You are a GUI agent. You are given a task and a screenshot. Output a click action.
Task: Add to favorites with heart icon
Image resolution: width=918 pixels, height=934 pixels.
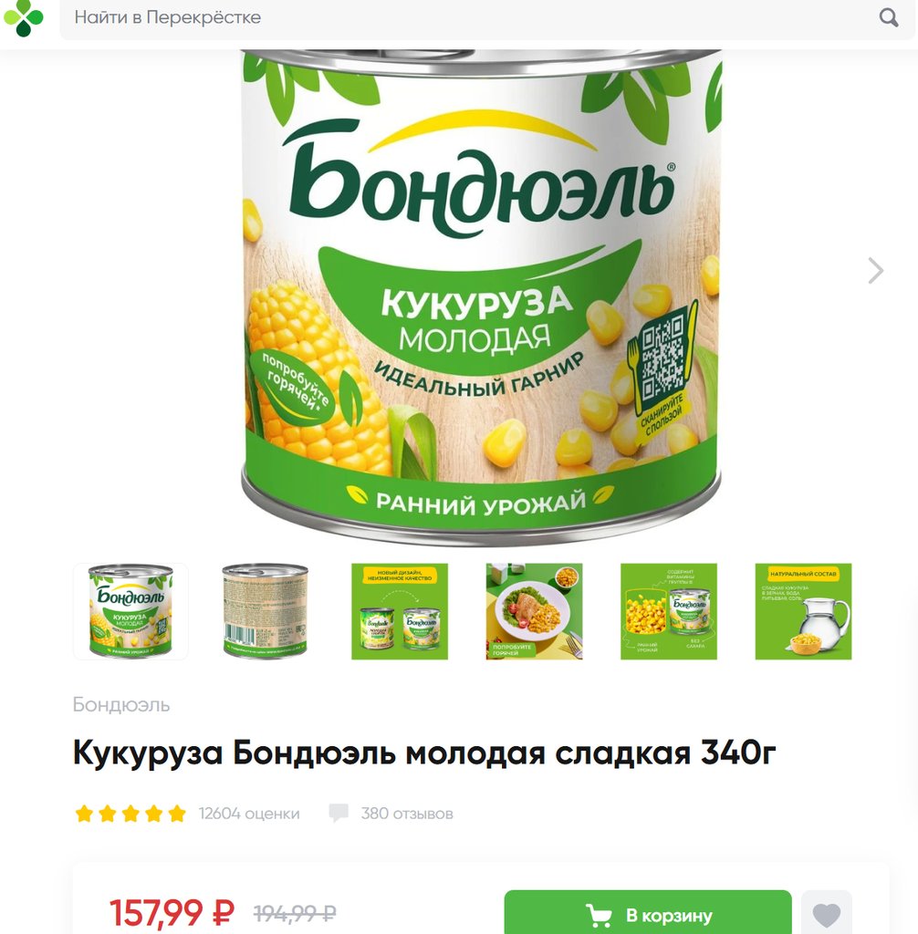click(826, 914)
